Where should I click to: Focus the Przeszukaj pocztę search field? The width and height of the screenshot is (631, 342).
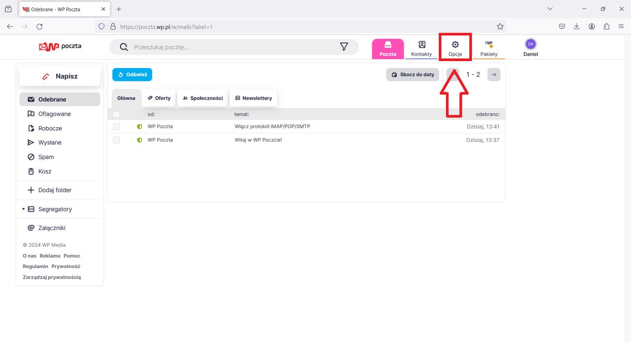234,47
